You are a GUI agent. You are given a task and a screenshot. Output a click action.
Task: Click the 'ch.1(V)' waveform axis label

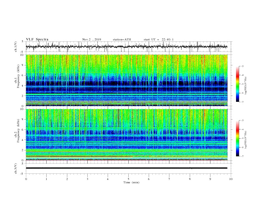coord(16,47)
